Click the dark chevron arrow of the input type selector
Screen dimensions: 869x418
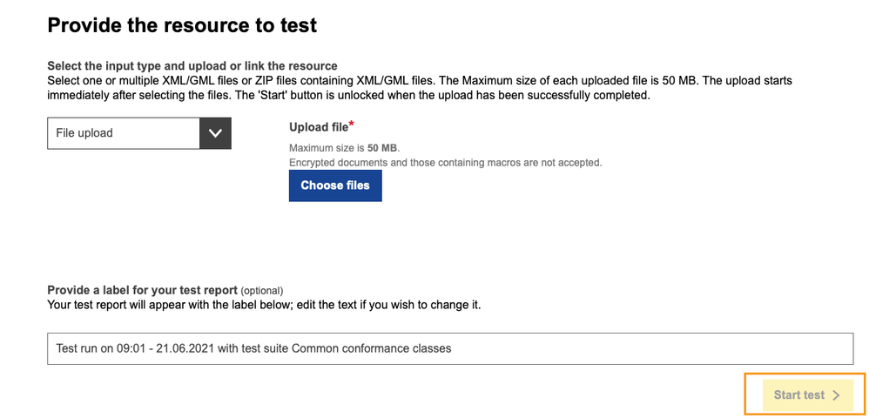coord(215,133)
